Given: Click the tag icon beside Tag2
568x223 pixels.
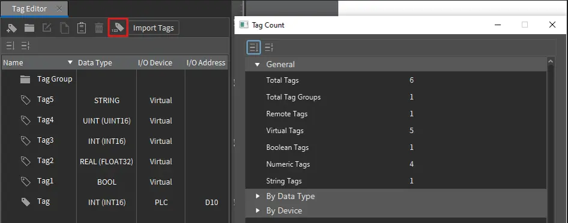Looking at the screenshot, I should point(25,161).
